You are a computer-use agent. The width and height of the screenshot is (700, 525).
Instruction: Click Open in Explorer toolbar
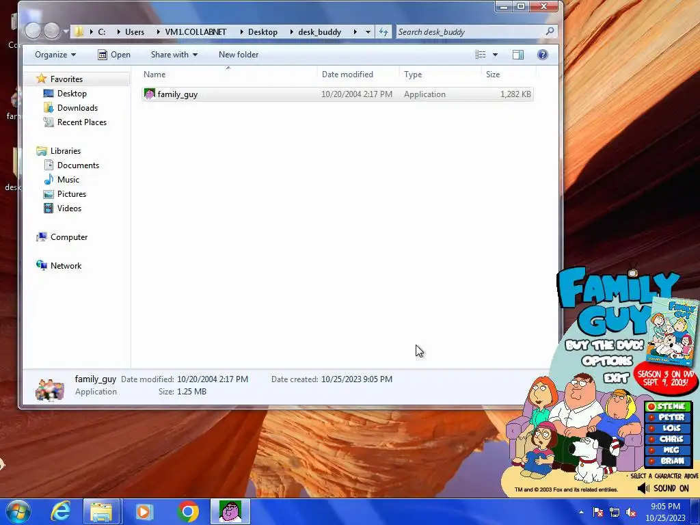114,55
